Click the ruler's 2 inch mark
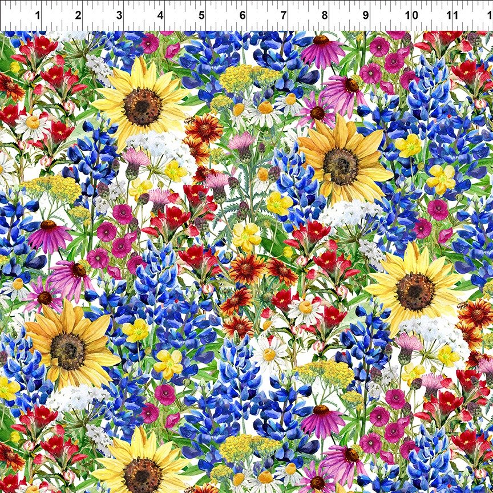The width and height of the screenshot is (493, 493). pos(78,15)
